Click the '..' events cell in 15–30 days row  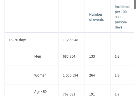pos(90,41)
